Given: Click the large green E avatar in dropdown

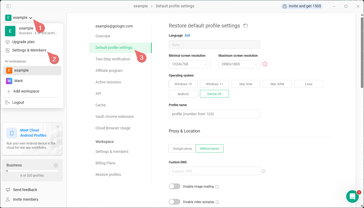Looking at the screenshot, I should click(x=10, y=31).
